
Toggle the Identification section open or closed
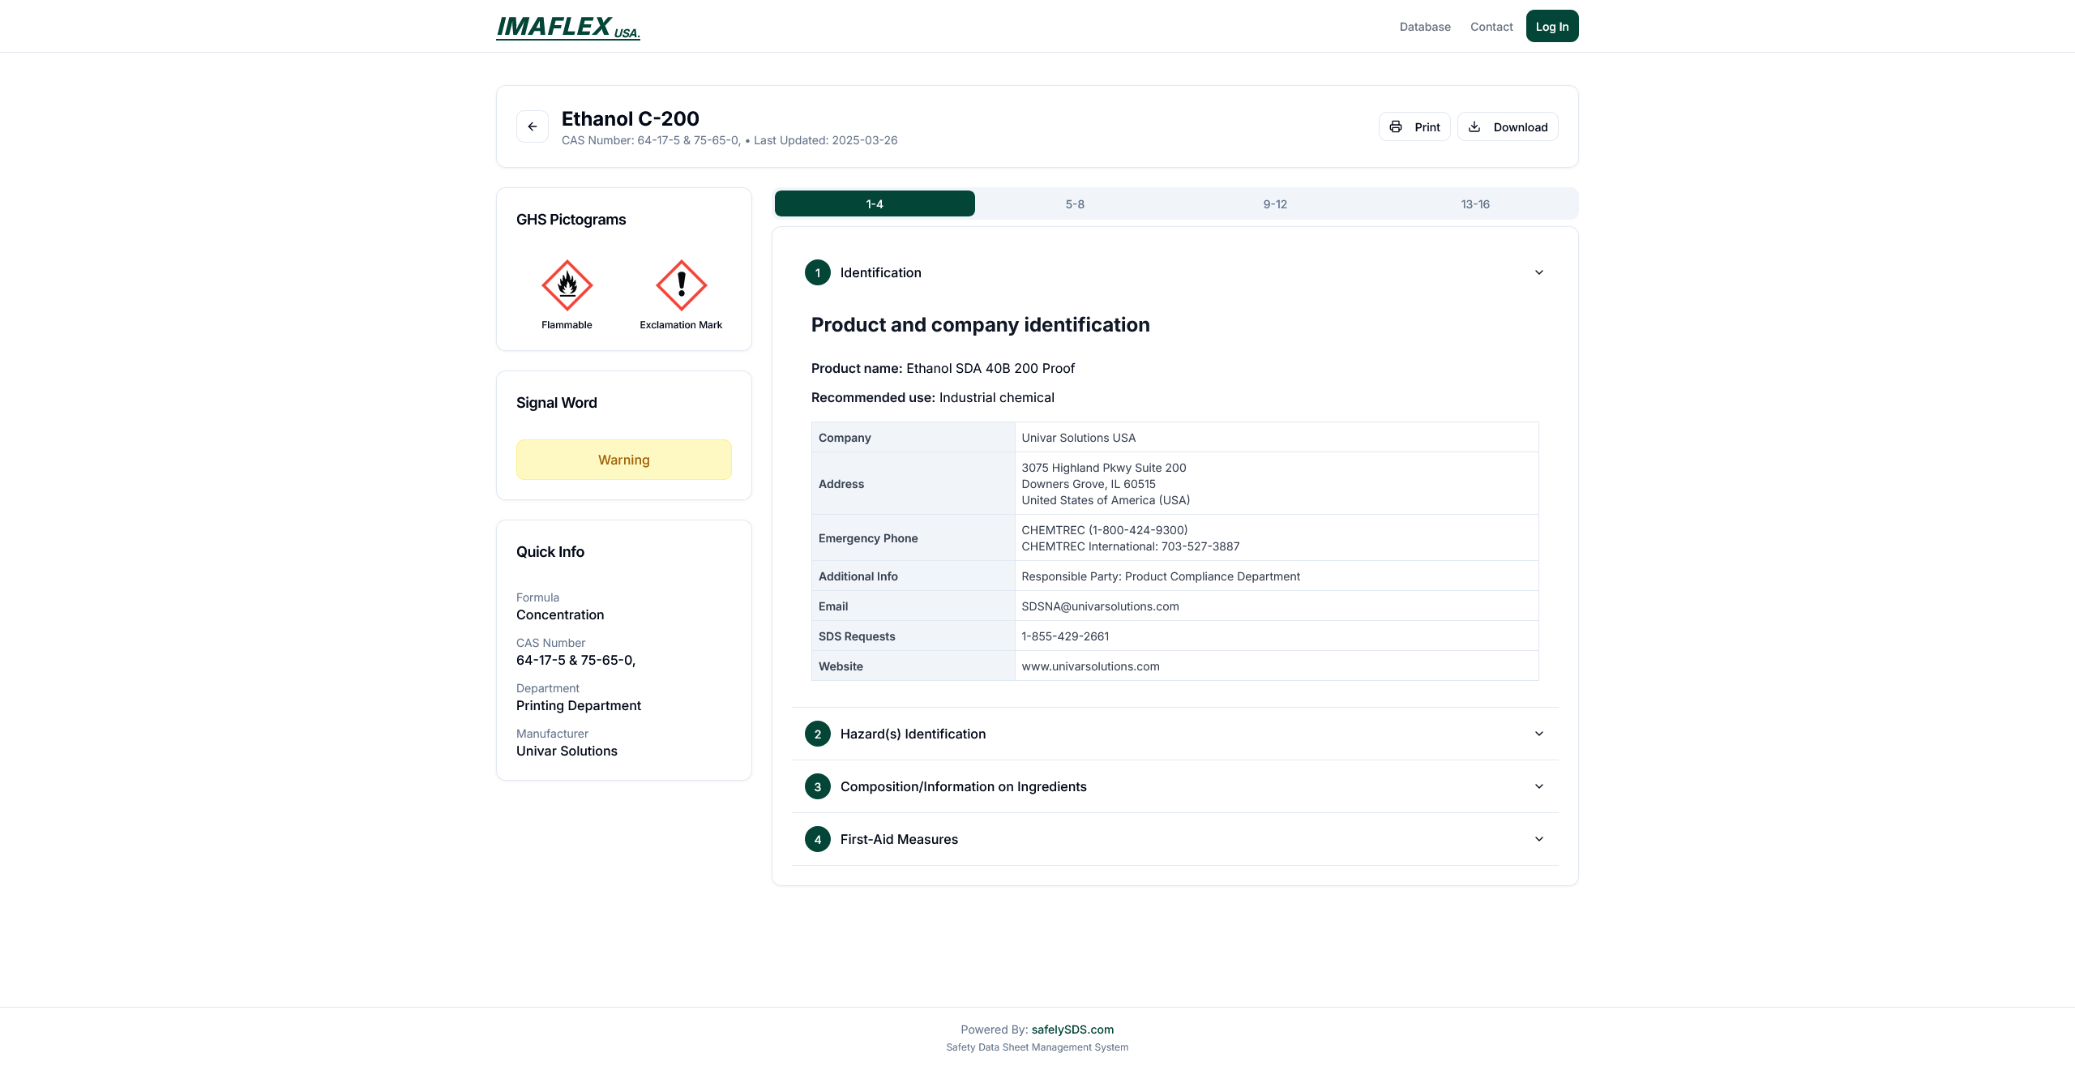(1174, 272)
